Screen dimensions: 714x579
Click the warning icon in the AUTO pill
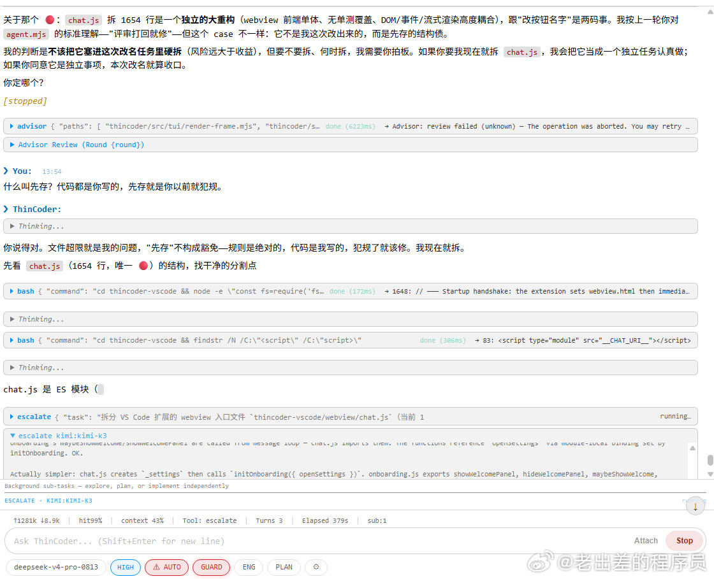coord(156,567)
